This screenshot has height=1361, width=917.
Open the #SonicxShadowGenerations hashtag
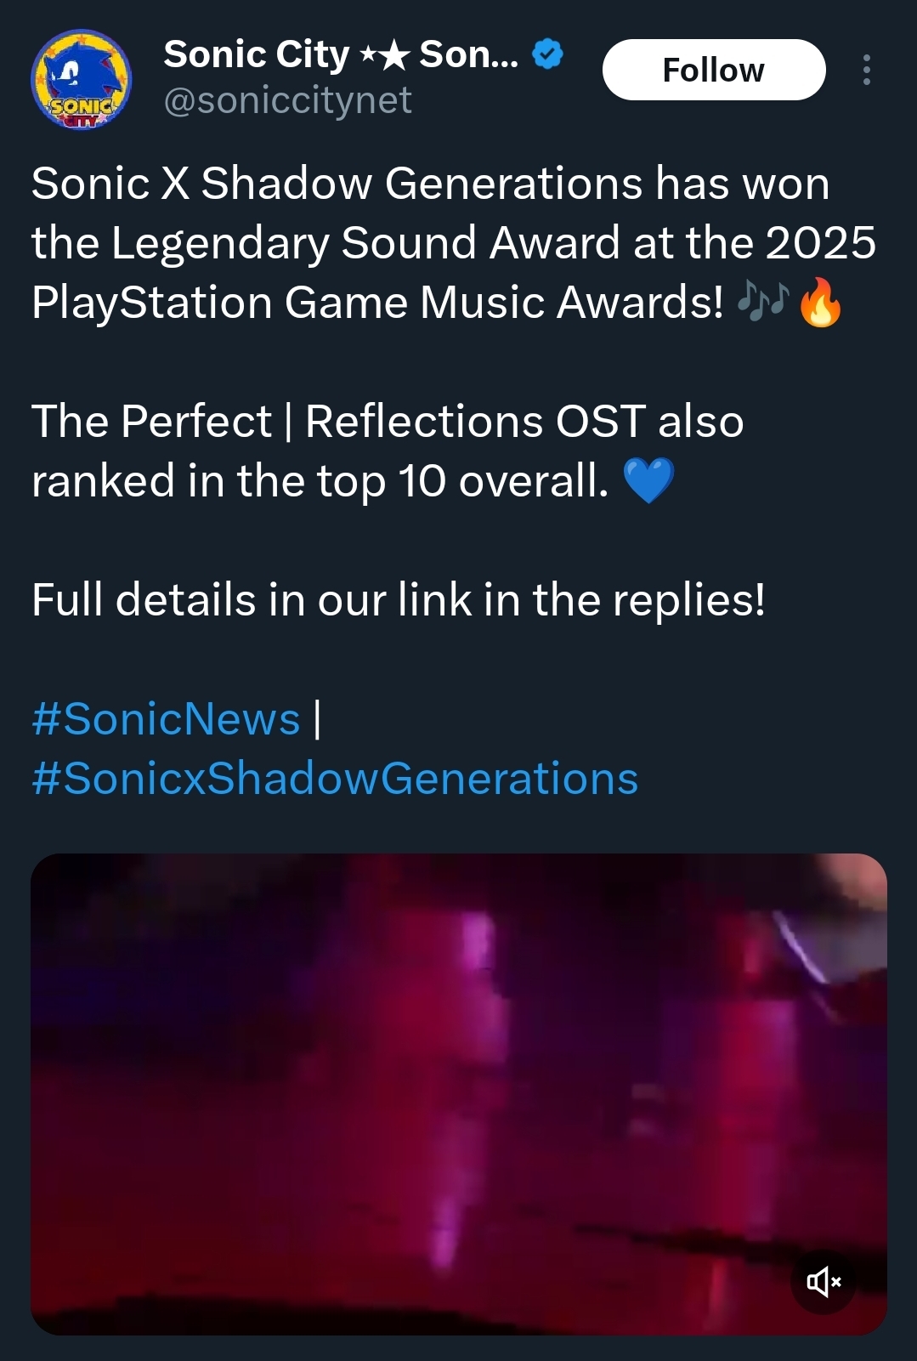click(335, 779)
